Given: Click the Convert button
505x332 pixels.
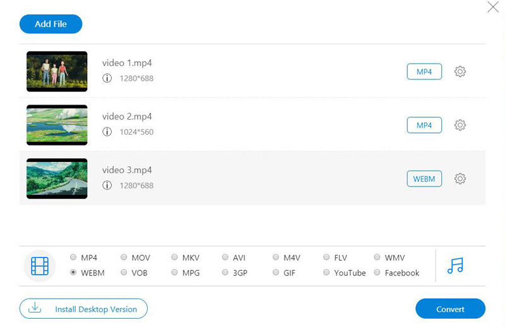Looking at the screenshot, I should (x=450, y=309).
